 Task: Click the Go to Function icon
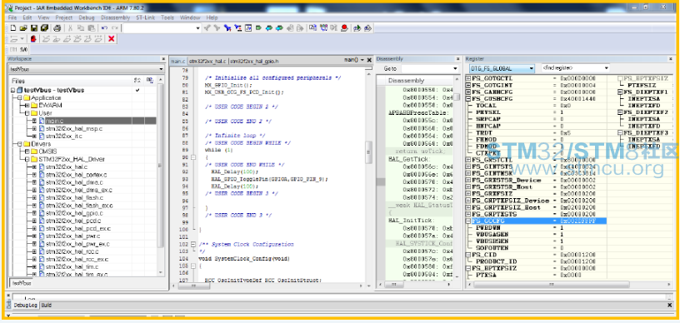[x=248, y=28]
